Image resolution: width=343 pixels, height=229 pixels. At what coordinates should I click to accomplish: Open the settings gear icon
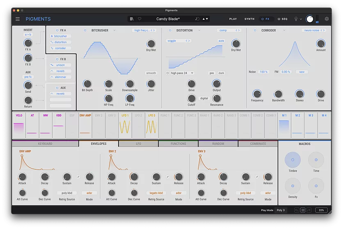coord(327,19)
